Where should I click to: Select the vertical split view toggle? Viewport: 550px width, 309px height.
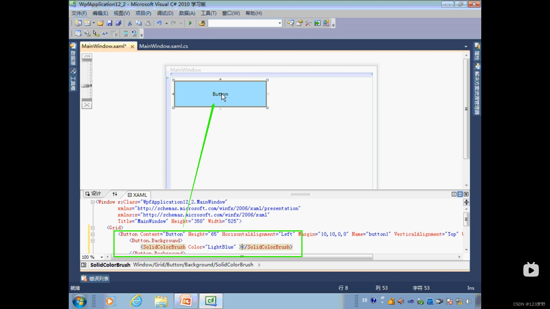[454, 194]
